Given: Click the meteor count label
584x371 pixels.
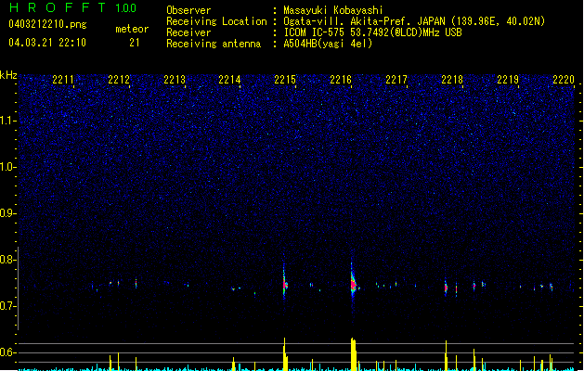Looking at the screenshot, I should pyautogui.click(x=132, y=29).
